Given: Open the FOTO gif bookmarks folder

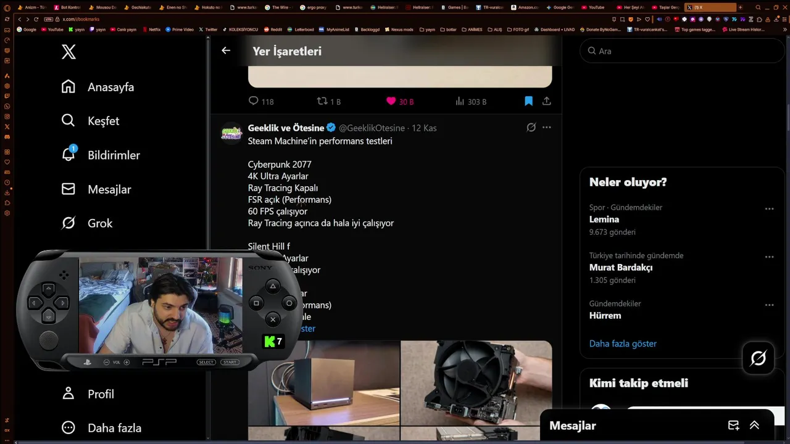Looking at the screenshot, I should [x=518, y=30].
